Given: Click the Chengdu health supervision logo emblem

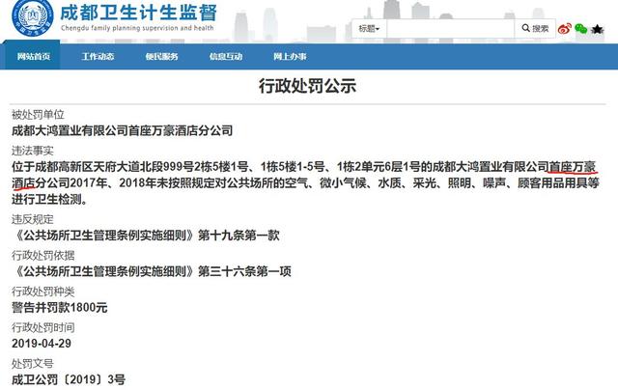Looking at the screenshot, I should [x=33, y=17].
